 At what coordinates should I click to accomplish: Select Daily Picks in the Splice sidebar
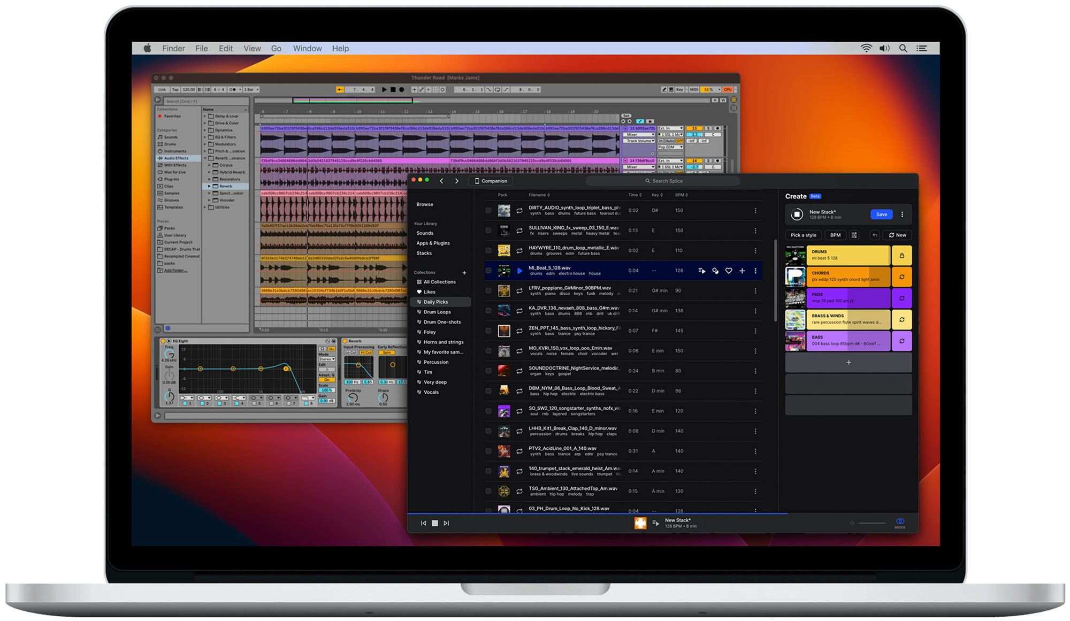pyautogui.click(x=436, y=302)
